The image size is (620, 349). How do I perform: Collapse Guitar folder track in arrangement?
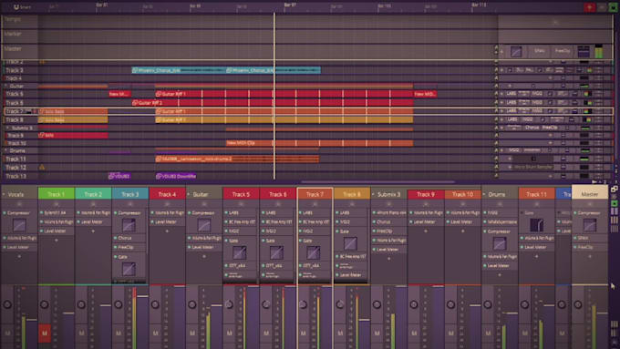6,86
